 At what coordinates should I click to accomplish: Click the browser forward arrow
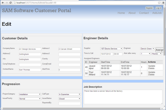[7, 3]
